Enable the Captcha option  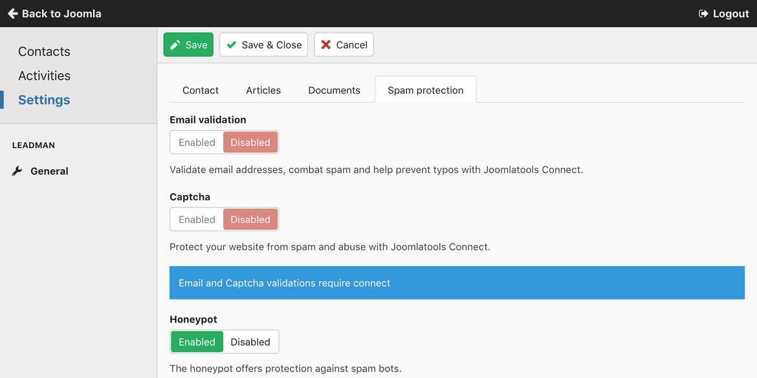(197, 220)
